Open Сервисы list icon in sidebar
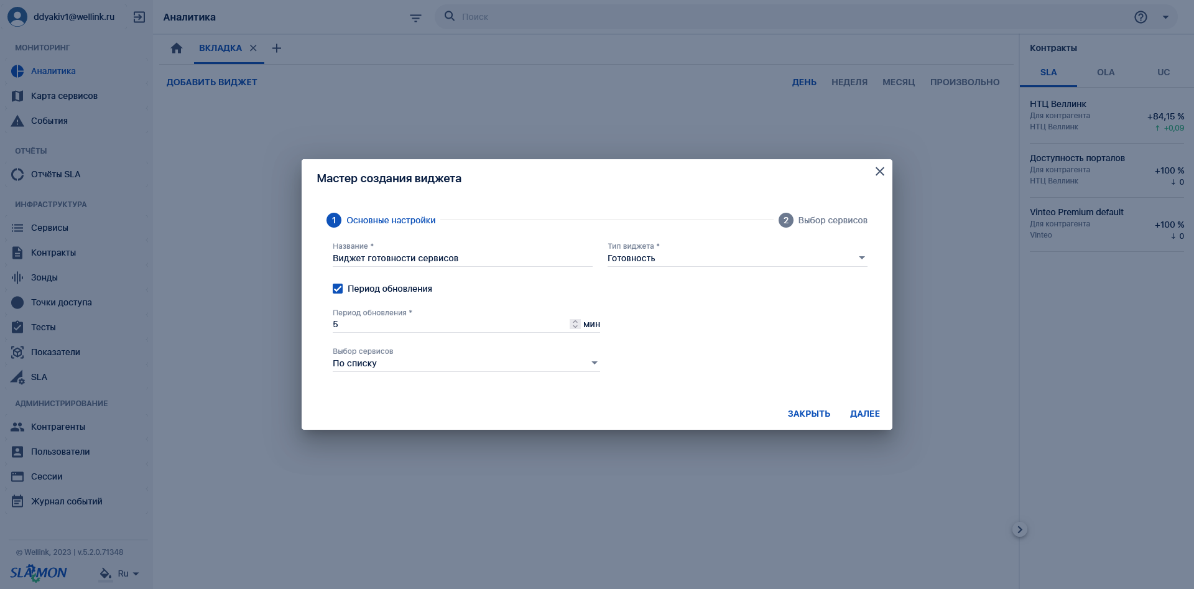This screenshot has width=1194, height=589. [x=17, y=228]
